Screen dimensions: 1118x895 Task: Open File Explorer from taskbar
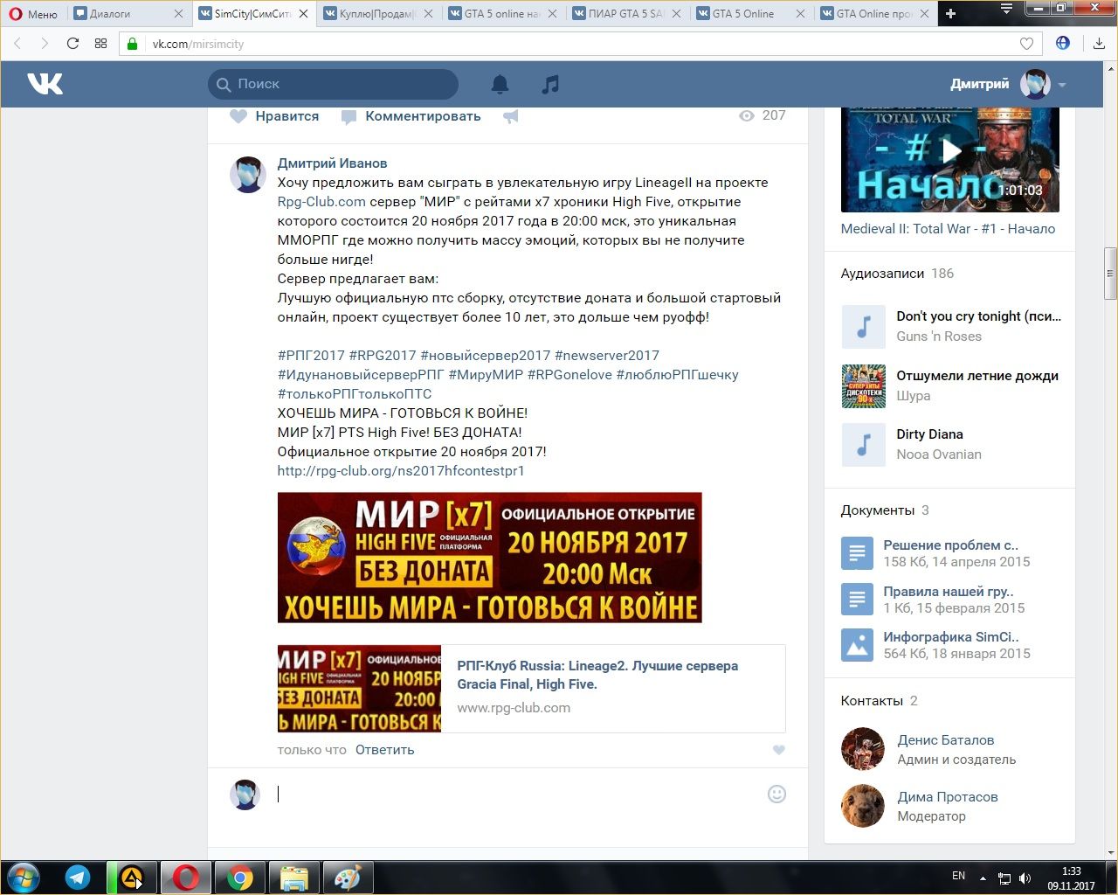294,878
